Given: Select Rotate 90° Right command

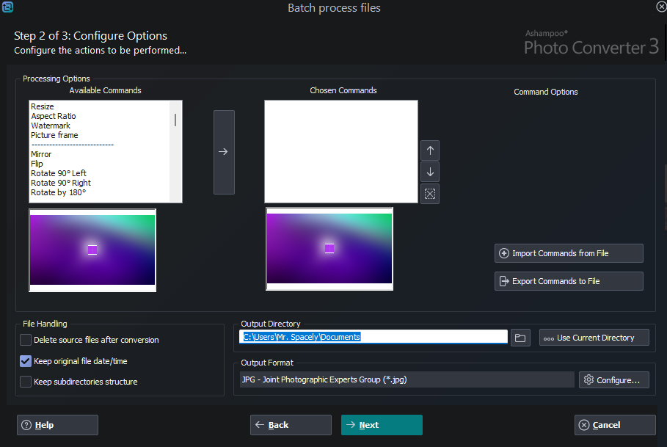Looking at the screenshot, I should pos(60,183).
